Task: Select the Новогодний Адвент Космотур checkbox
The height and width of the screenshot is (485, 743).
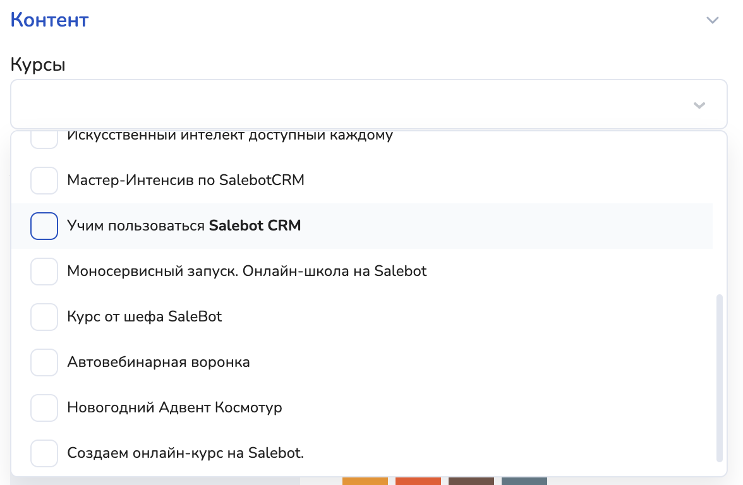Action: (44, 408)
